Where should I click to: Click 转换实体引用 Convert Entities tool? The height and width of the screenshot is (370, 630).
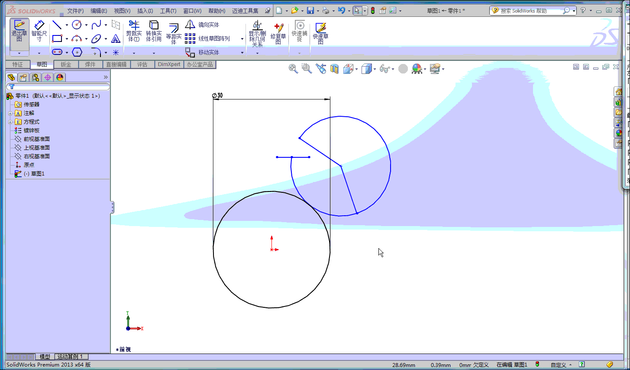click(154, 31)
